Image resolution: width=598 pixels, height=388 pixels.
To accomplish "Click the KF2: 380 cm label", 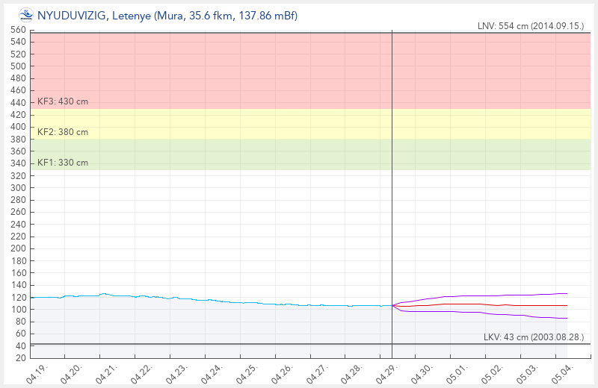I will 63,132.
